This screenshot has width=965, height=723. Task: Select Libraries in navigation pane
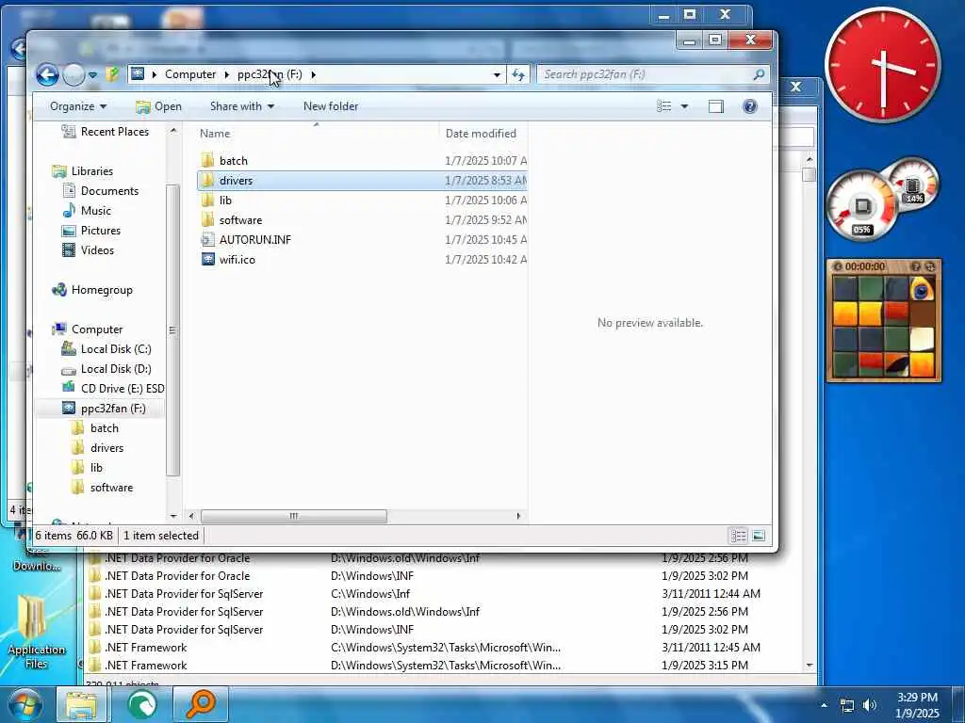coord(91,171)
